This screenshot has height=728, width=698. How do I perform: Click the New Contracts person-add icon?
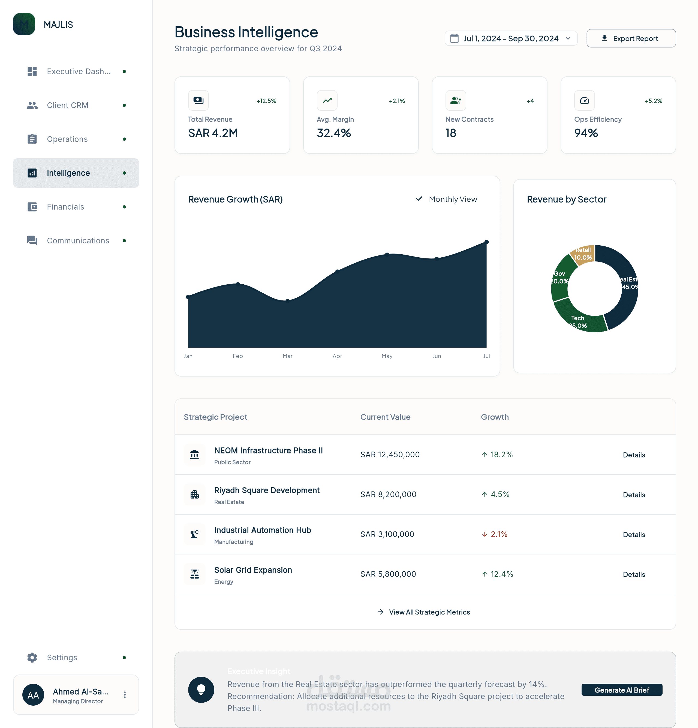click(455, 100)
